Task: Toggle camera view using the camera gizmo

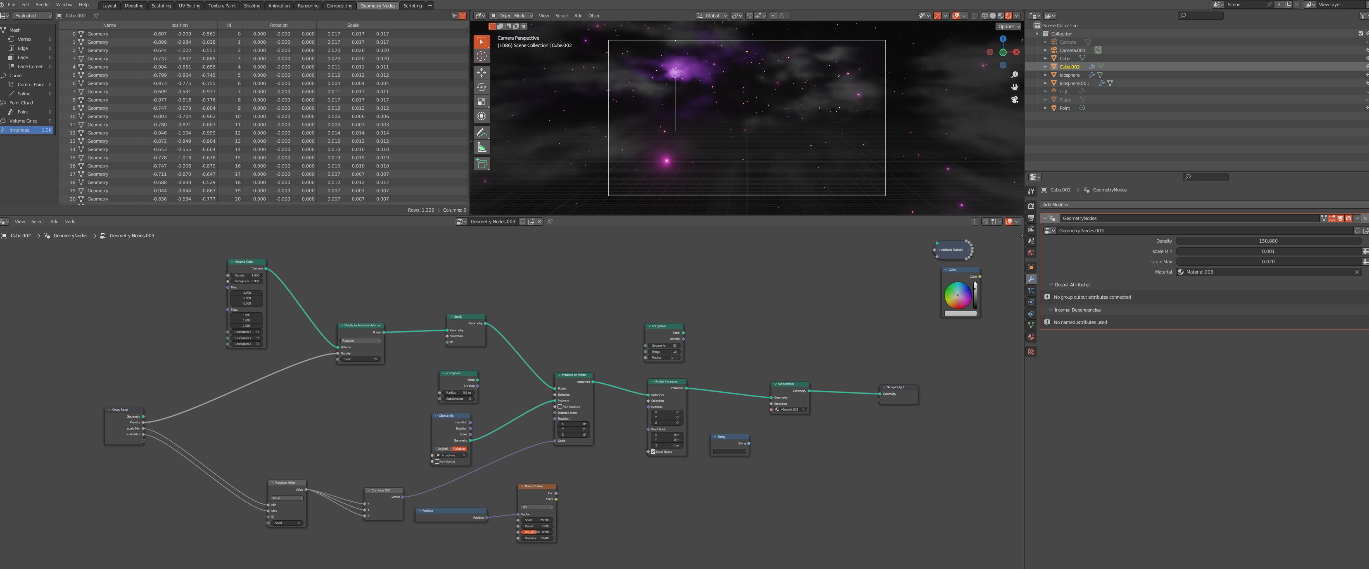Action: coord(1015,100)
